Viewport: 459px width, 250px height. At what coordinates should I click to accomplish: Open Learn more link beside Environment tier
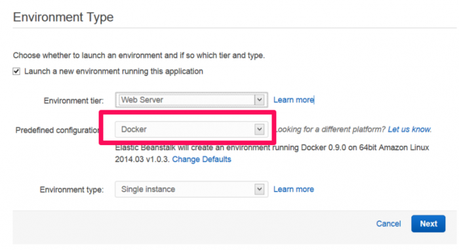click(x=294, y=100)
